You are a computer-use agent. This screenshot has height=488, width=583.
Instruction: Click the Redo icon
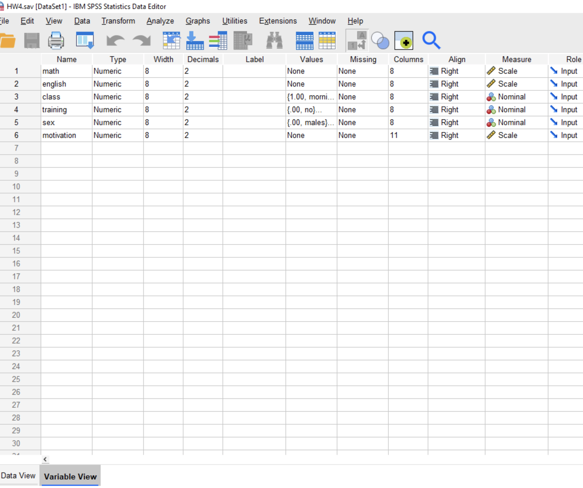pos(141,40)
